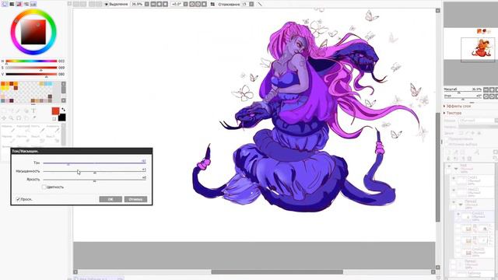This screenshot has width=498, height=280.
Task: Toggle the straight line drawing mode icon
Action: click(x=259, y=4)
